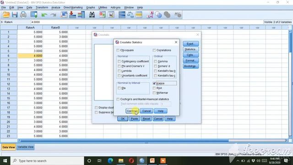Check the Contingency coefficient option
The width and height of the screenshot is (293, 165).
click(119, 61)
